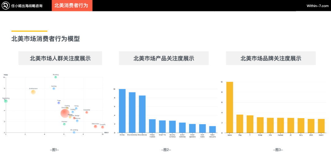The image size is (331, 155).
Task: Click the large red Gardening bubble
Action: point(65,113)
